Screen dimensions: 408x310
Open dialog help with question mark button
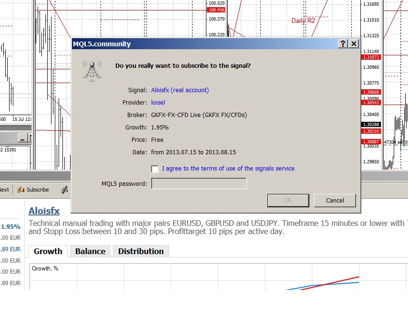(x=343, y=44)
